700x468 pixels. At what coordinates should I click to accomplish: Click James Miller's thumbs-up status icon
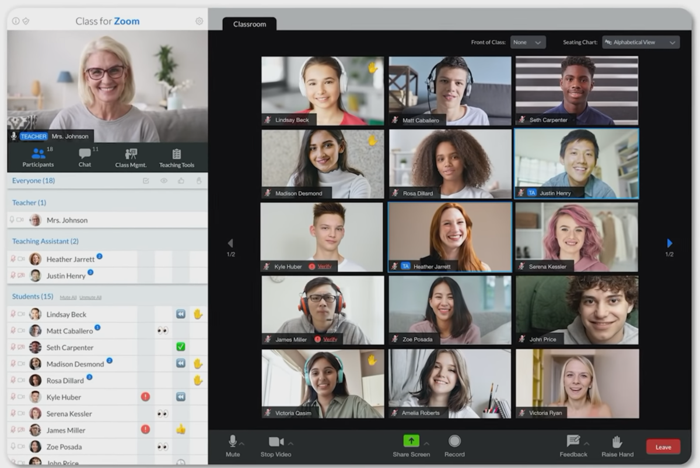(x=181, y=430)
